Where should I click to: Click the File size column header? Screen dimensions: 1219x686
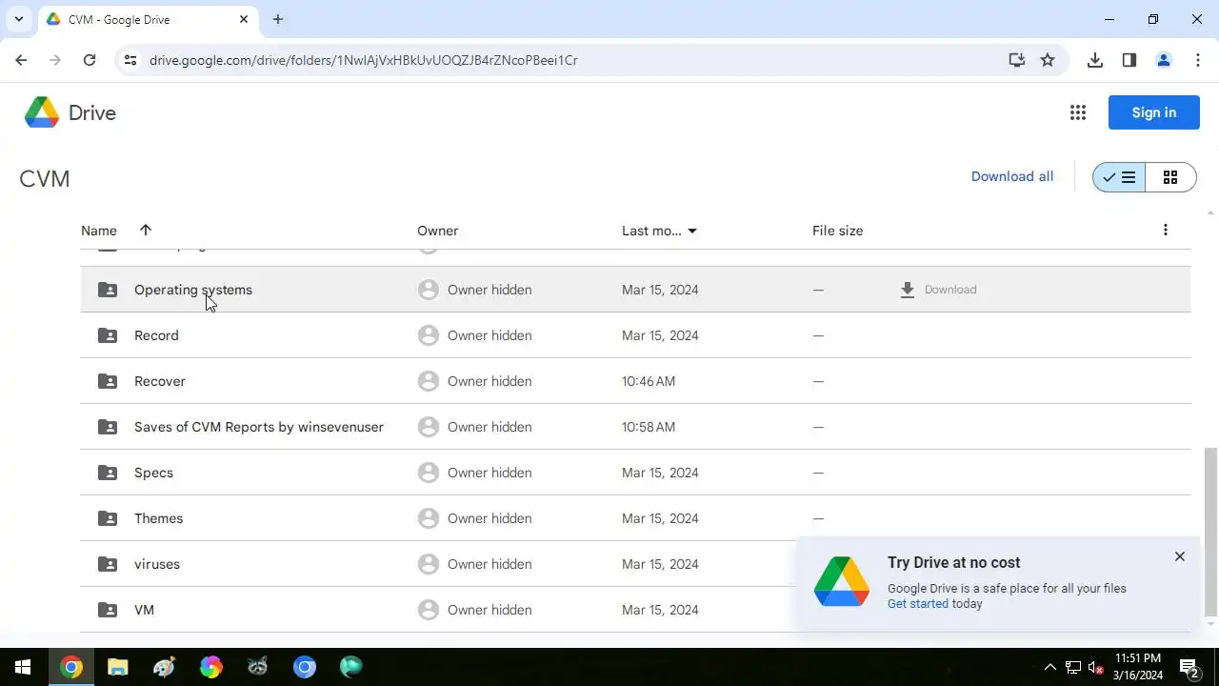837,231
